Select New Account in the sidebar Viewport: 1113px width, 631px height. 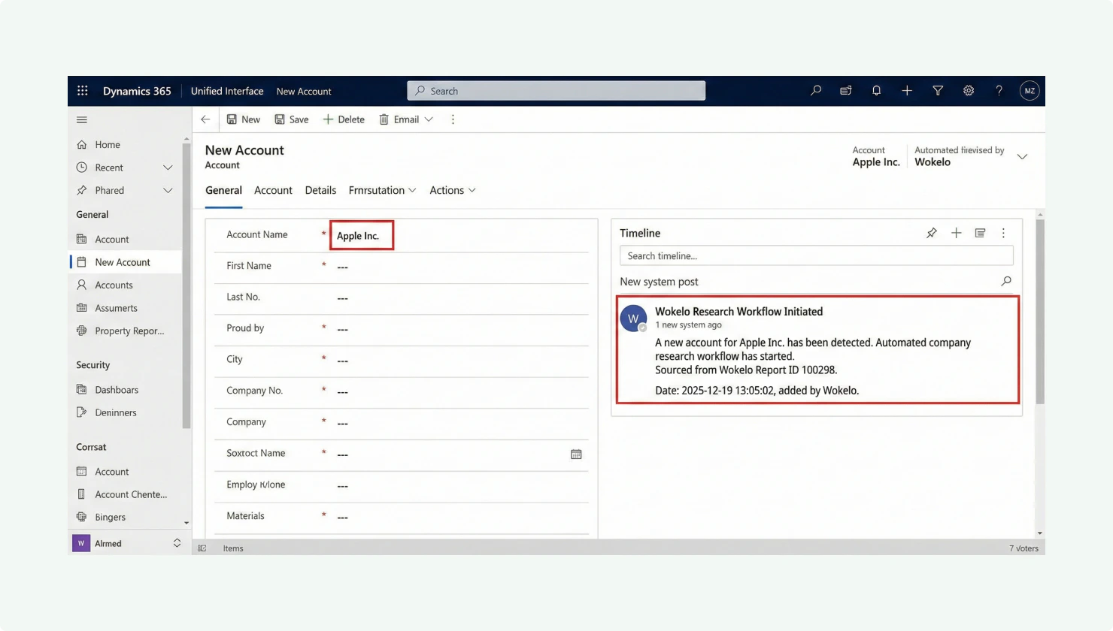click(x=126, y=262)
